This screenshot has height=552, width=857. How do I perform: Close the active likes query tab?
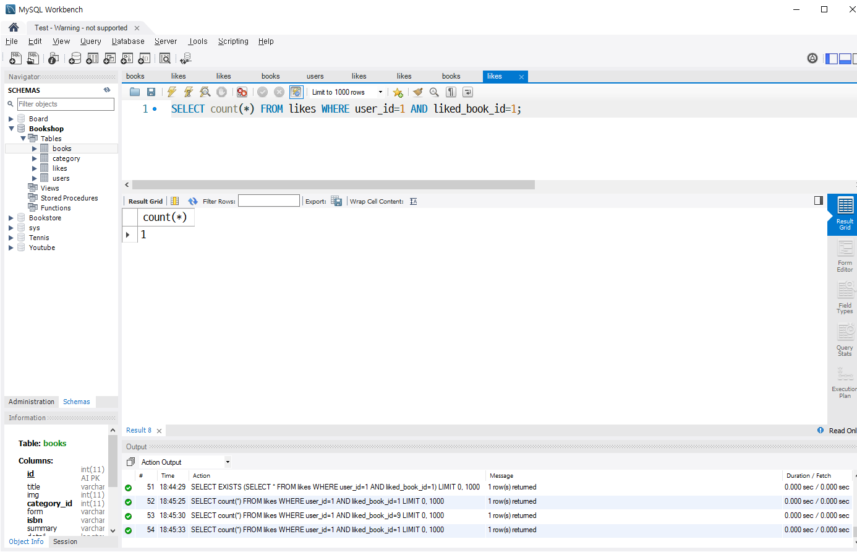(521, 77)
